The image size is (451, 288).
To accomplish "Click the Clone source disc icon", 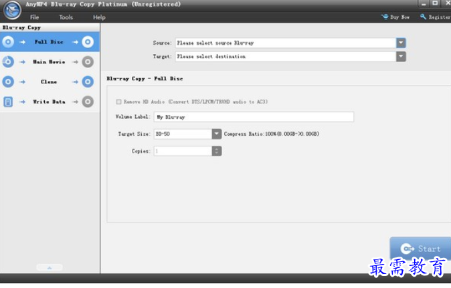I will [8, 82].
